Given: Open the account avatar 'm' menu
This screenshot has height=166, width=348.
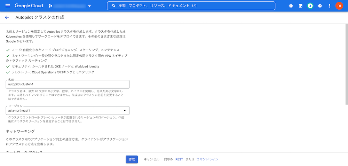Looking at the screenshot, I should coord(339,6).
